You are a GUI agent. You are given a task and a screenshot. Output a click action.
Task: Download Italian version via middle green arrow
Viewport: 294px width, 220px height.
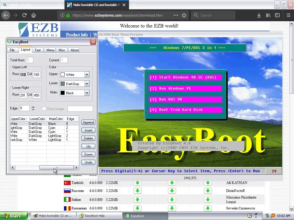pos(172,199)
